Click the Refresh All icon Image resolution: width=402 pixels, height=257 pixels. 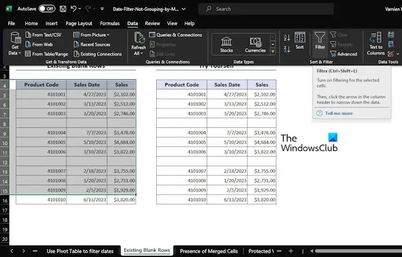[139, 38]
